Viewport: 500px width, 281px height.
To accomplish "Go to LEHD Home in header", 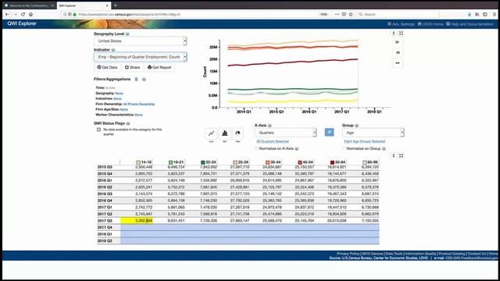I will pos(430,24).
